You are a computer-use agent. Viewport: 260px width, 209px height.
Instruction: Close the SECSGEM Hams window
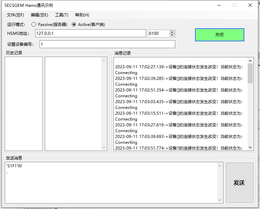coord(250,5)
